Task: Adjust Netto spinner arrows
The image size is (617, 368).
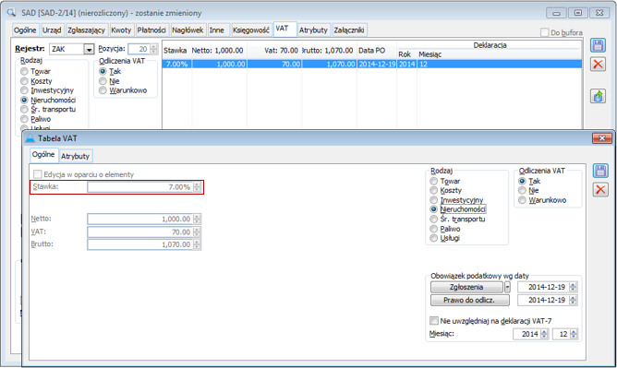Action: click(x=197, y=220)
